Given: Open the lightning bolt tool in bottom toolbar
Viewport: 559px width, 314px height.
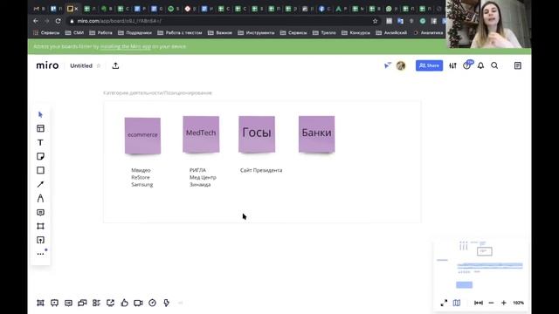Looking at the screenshot, I should (166, 303).
